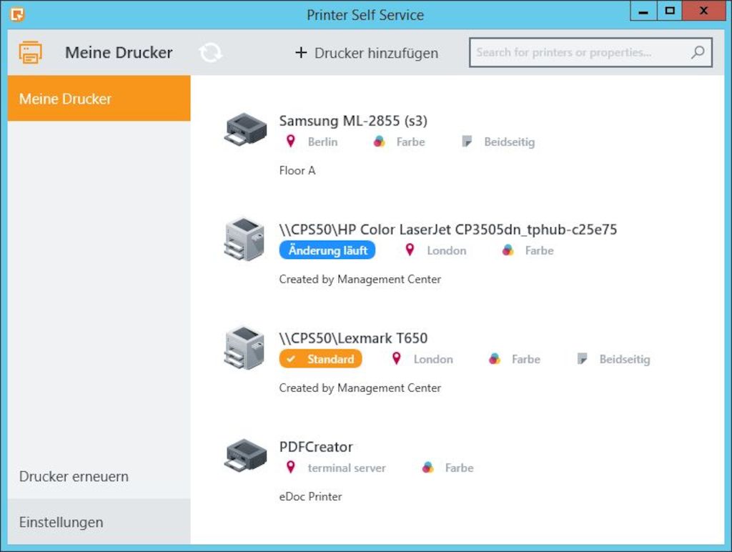This screenshot has width=732, height=552.
Task: Select the HP Color LaserJet CP3505dn printer name
Action: coord(448,230)
